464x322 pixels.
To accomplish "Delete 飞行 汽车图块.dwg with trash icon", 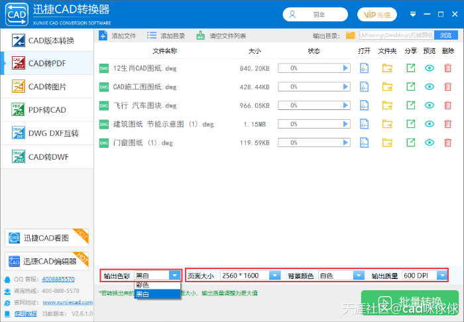I will [x=447, y=105].
